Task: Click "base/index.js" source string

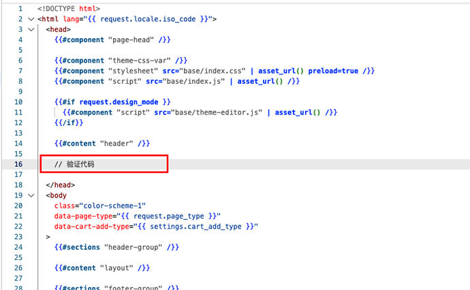Action: (193, 81)
